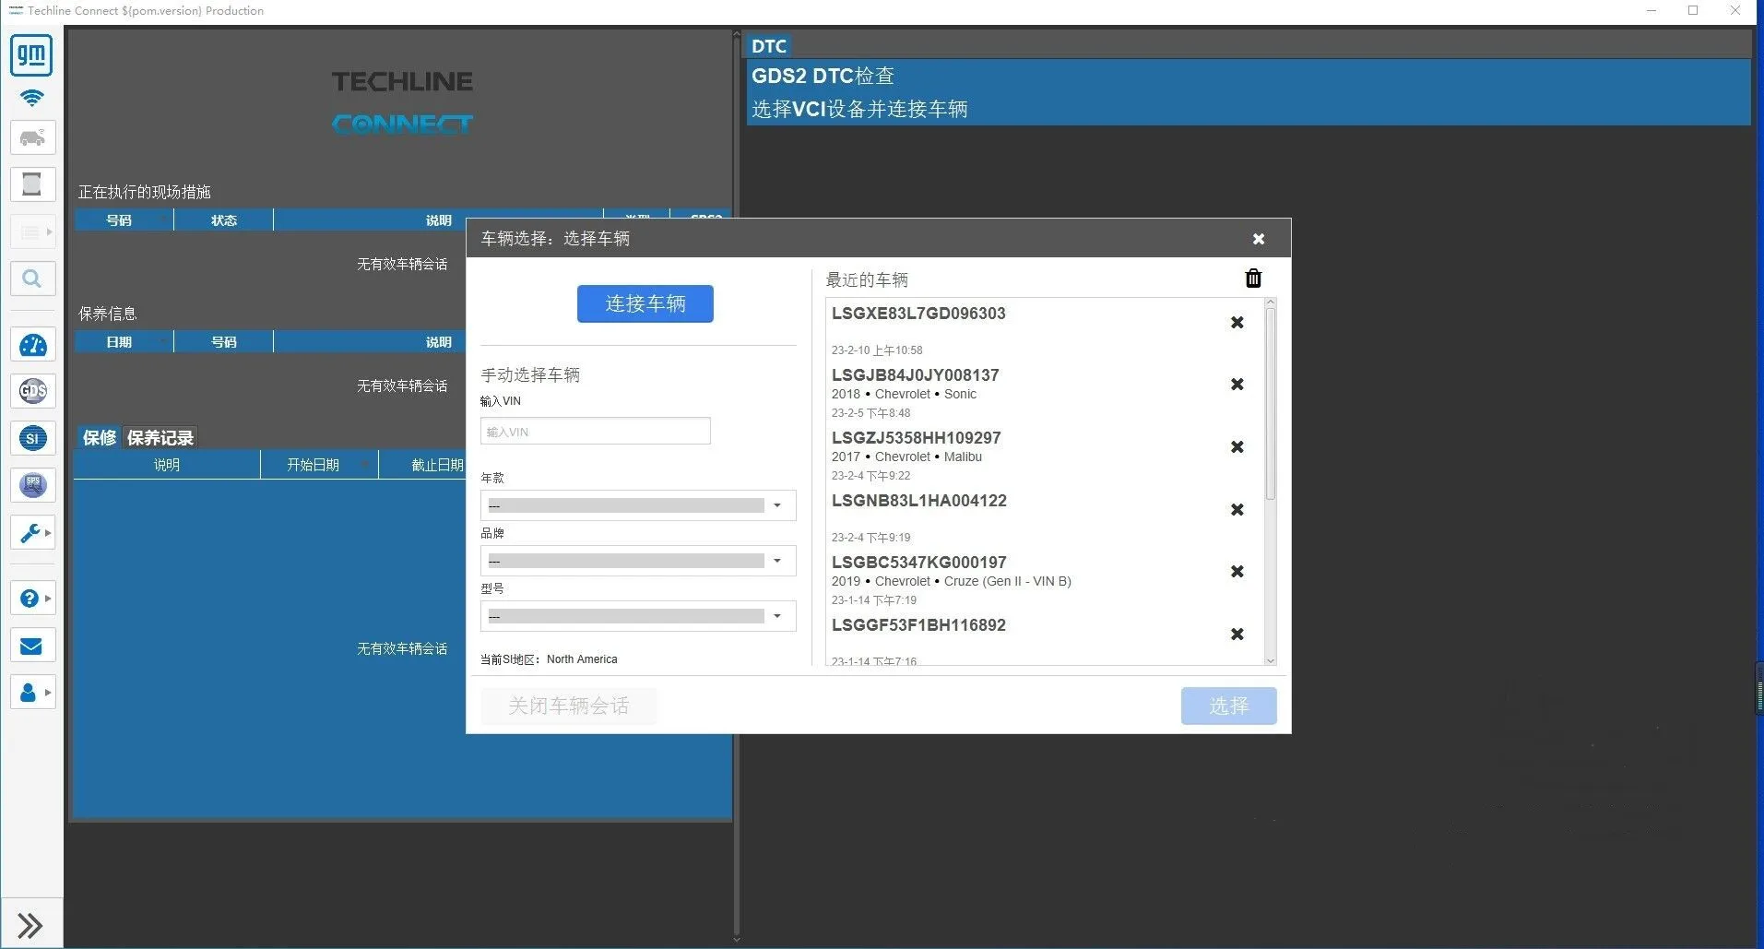Click the 关闭车辆会话 button
This screenshot has height=949, width=1764.
(x=569, y=706)
